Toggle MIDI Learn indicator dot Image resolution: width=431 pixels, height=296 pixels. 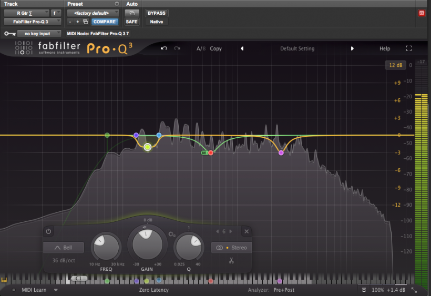point(14,290)
